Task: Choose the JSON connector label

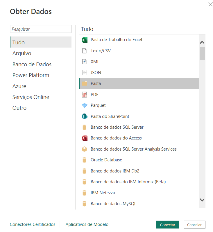Action: [96, 72]
